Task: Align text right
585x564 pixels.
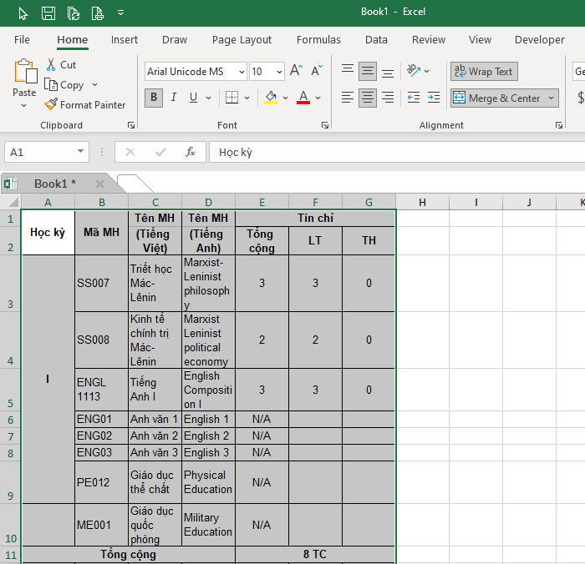Action: pyautogui.click(x=388, y=98)
